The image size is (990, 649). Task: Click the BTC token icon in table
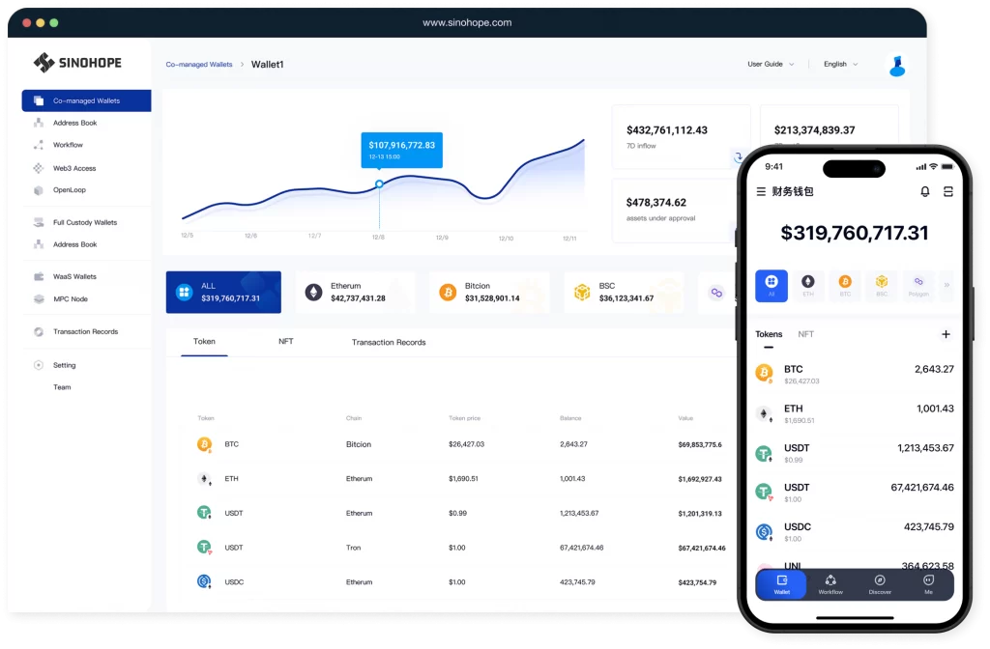click(x=204, y=444)
